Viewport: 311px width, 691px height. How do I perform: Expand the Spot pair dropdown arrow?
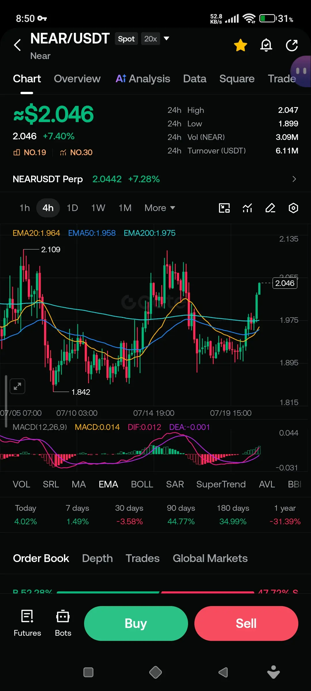tap(166, 38)
